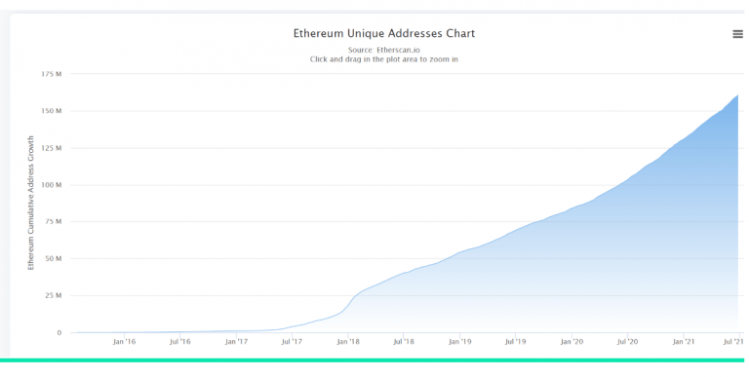The height and width of the screenshot is (377, 749).
Task: Select the Jul '18 x-axis label
Action: (x=404, y=342)
